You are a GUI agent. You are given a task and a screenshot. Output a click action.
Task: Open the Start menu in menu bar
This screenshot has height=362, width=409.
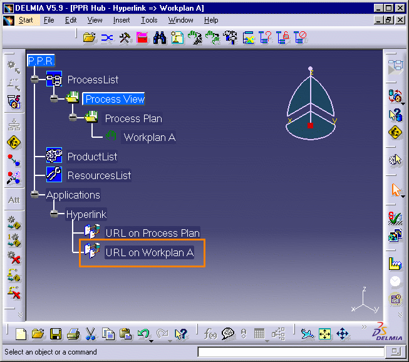coord(26,20)
